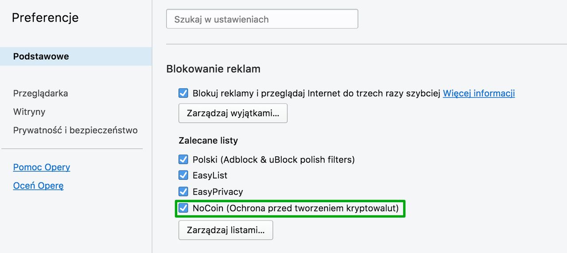Open the Pomoc Opery link
Image resolution: width=567 pixels, height=253 pixels.
42,167
